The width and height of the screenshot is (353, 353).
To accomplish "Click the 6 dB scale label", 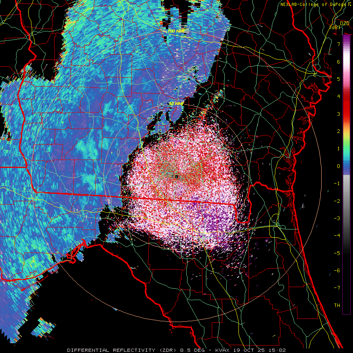I will pos(338,62).
